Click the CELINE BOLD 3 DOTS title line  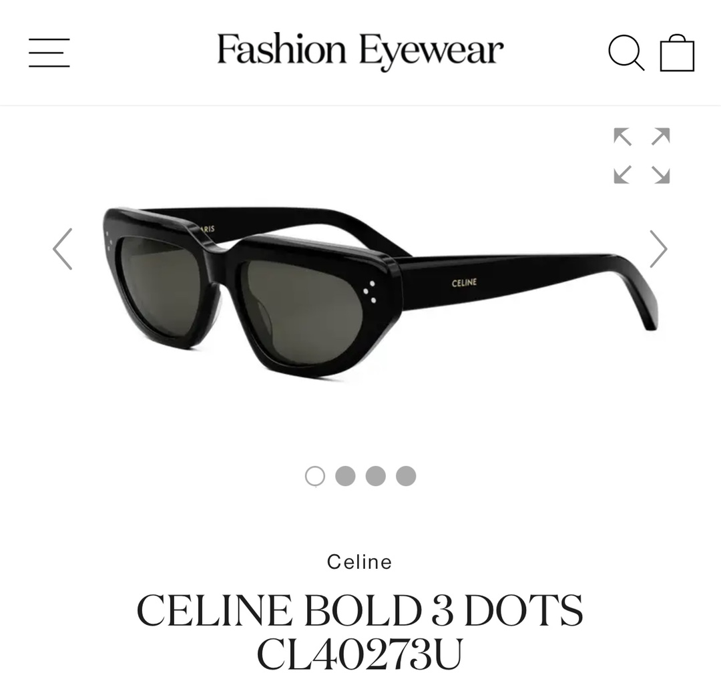[360, 610]
